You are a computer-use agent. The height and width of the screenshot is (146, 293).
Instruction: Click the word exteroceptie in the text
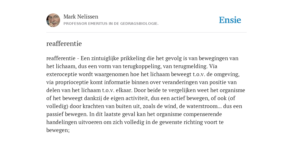(62, 74)
